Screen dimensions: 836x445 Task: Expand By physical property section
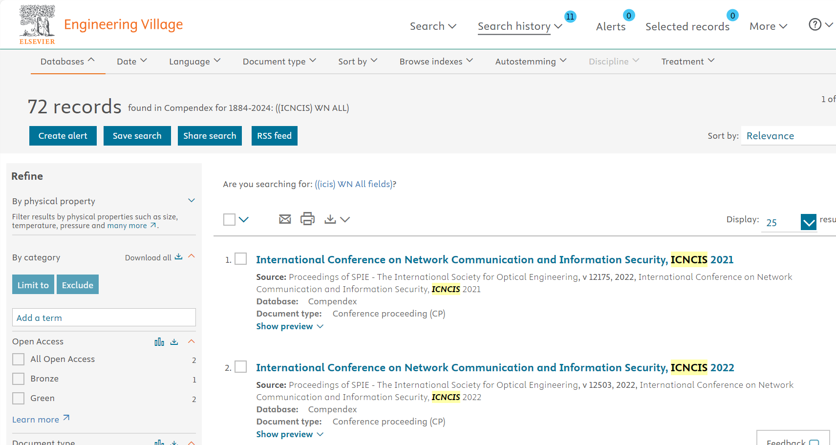point(192,201)
